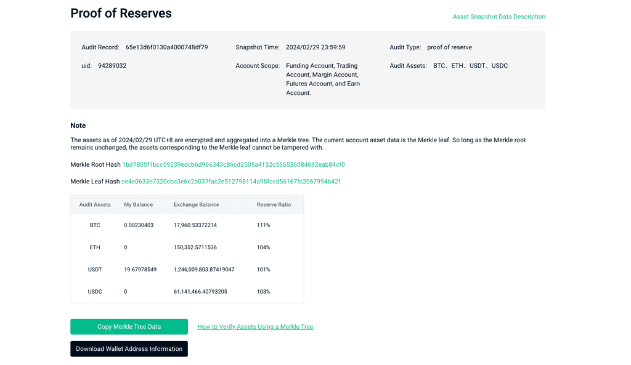Click the Exchange Balance column header
This screenshot has height=365, width=631.
click(x=197, y=204)
